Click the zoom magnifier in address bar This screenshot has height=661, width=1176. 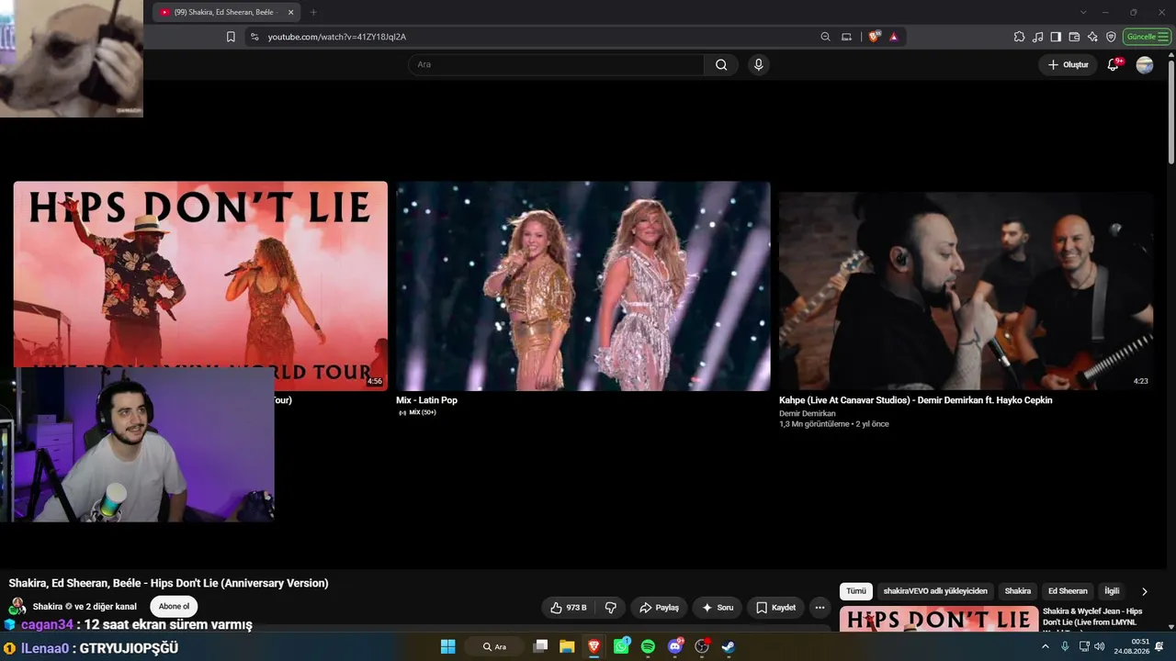[825, 37]
